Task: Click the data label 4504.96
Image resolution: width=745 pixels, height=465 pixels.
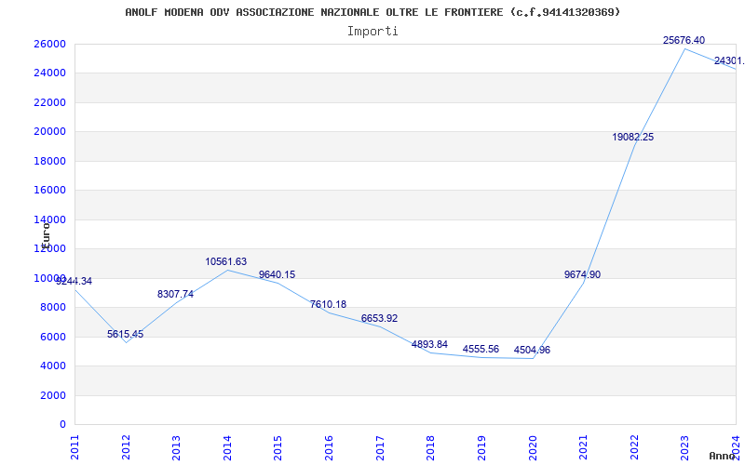Action: 532,351
